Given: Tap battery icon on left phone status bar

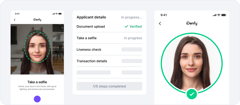Looking at the screenshot, I should click(x=60, y=14).
